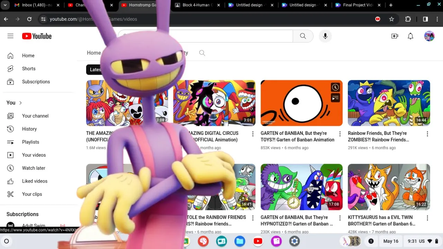Add Garten of Banban TOYS video to Watch later
Image resolution: width=443 pixels, height=249 pixels.
tap(335, 87)
